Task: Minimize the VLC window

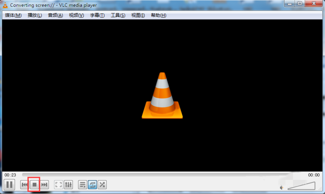Action: tap(290, 4)
